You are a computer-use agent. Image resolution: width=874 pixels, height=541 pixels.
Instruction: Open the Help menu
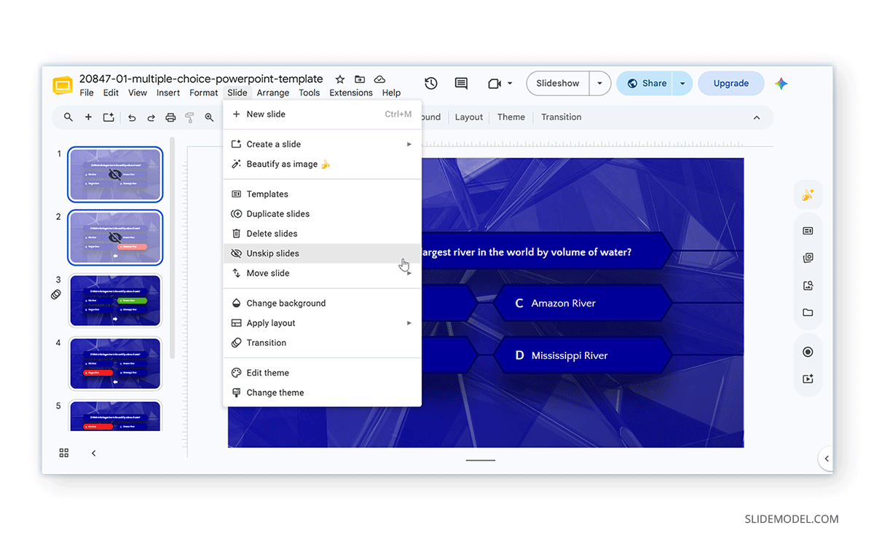pyautogui.click(x=392, y=93)
